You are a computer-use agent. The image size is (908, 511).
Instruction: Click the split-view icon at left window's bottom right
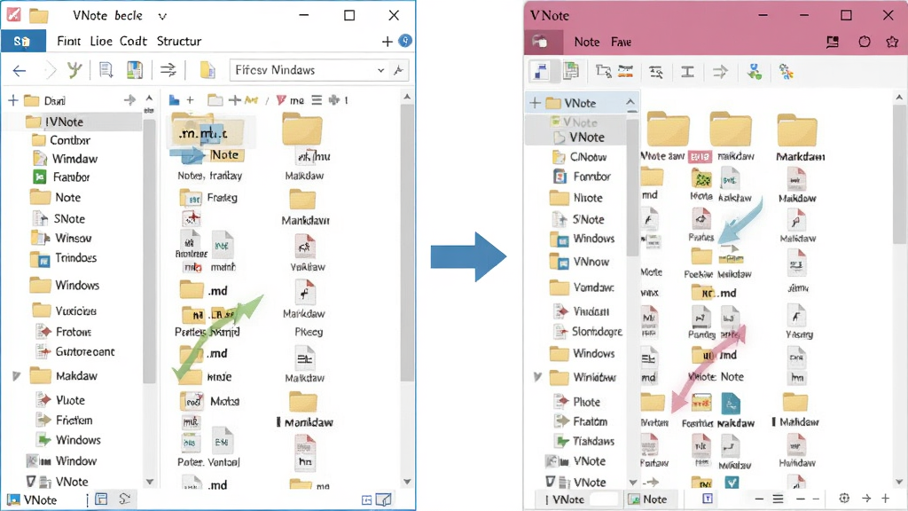coord(383,499)
